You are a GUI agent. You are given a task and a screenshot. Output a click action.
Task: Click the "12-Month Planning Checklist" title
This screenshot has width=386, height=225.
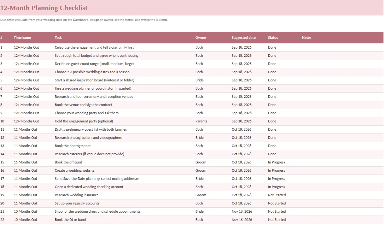pos(44,8)
